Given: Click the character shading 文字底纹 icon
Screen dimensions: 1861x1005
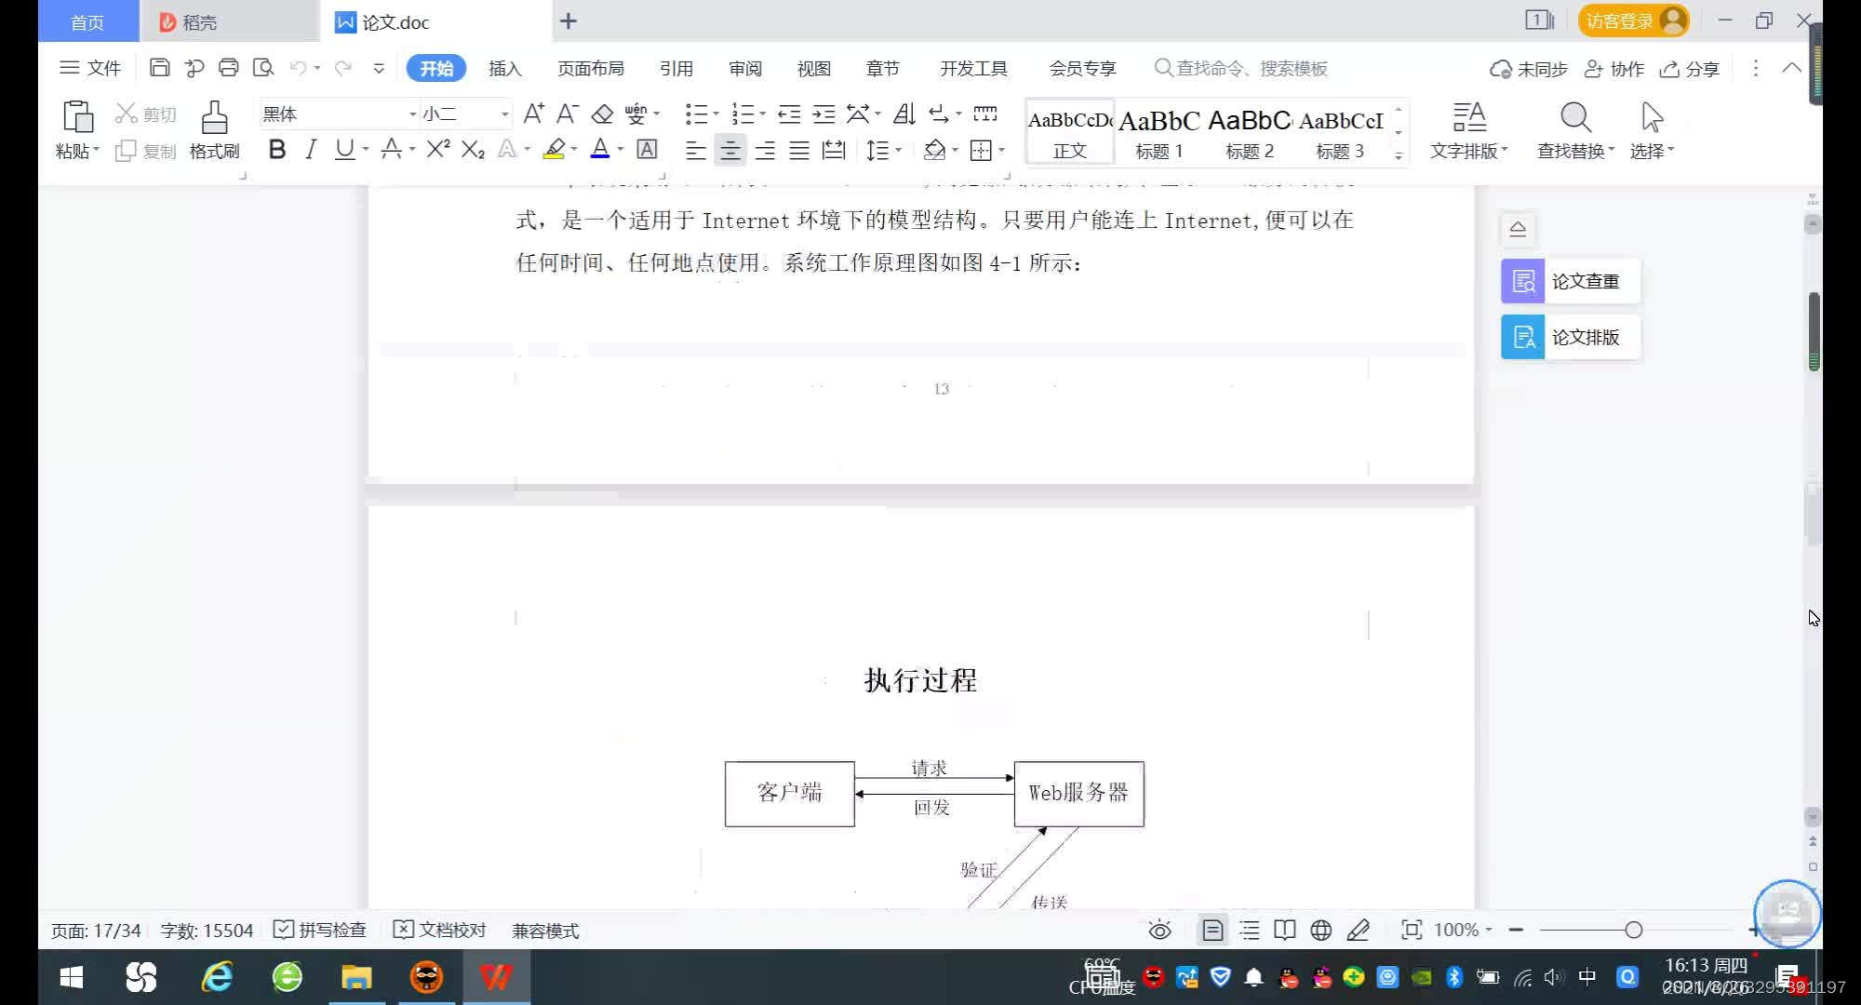Looking at the screenshot, I should pyautogui.click(x=647, y=150).
